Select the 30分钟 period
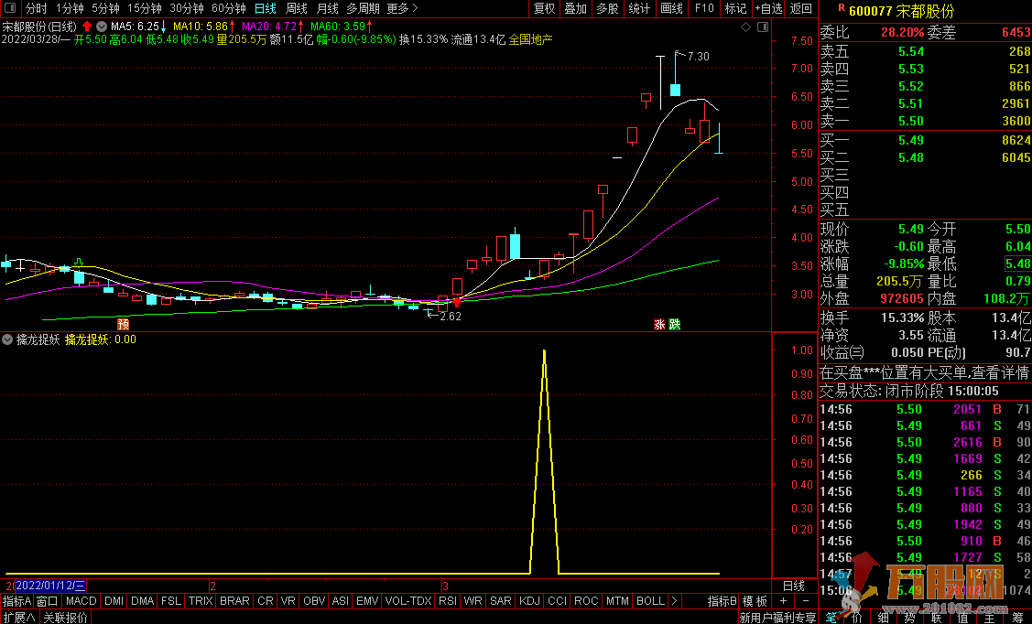Image resolution: width=1032 pixels, height=624 pixels. click(186, 8)
